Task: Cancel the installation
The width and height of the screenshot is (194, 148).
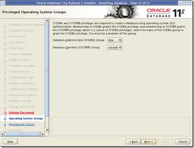Action: (182, 142)
